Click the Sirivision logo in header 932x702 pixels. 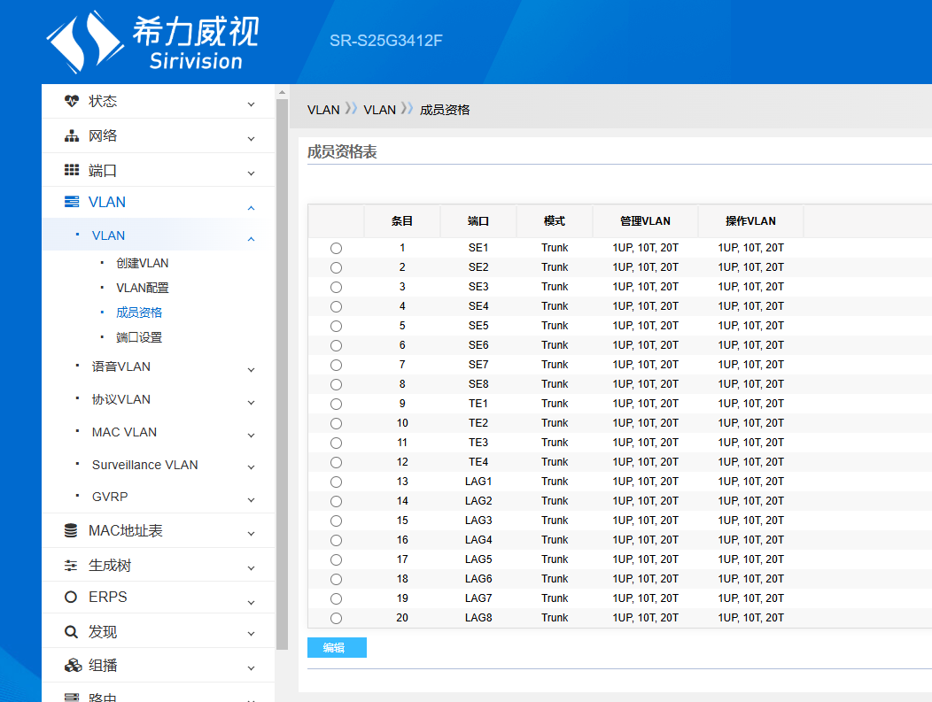[152, 41]
